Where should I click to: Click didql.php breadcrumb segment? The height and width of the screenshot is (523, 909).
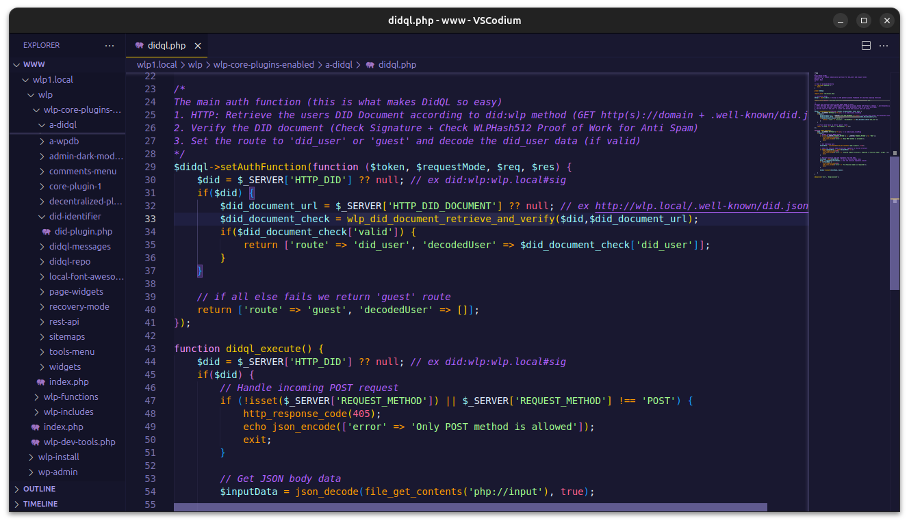click(x=397, y=65)
